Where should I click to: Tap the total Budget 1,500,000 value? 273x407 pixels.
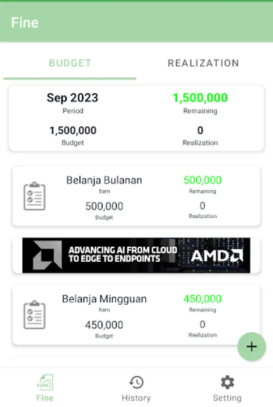point(73,131)
